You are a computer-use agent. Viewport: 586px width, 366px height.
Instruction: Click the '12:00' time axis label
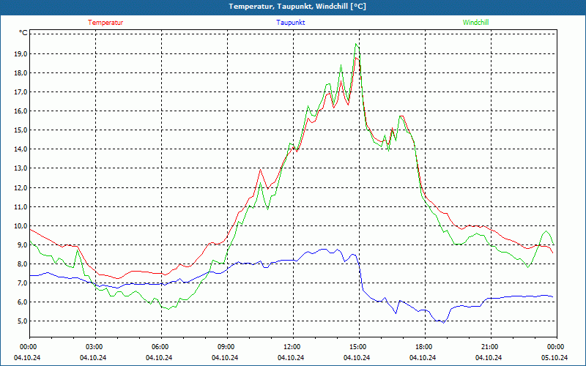(x=291, y=347)
